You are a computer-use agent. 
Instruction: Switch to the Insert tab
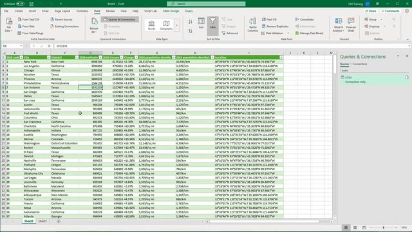click(32, 11)
